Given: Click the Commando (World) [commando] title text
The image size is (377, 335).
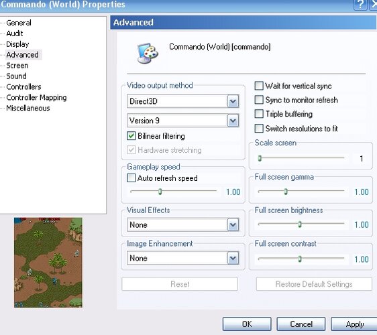Looking at the screenshot, I should pyautogui.click(x=220, y=47).
